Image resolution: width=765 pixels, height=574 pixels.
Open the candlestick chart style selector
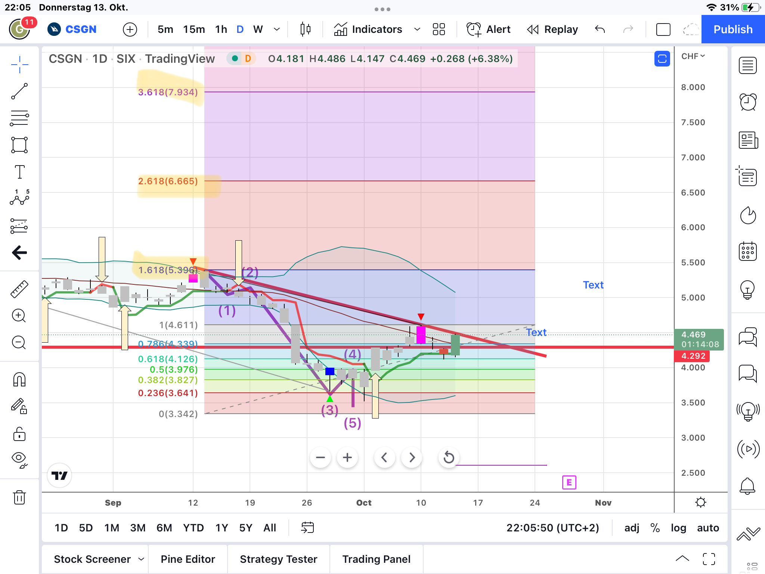(305, 29)
